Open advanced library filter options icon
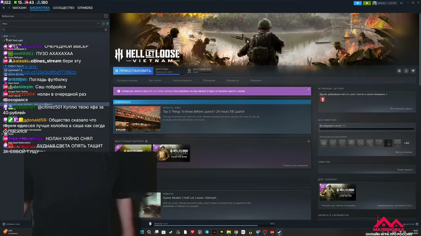The width and height of the screenshot is (421, 236). coord(106,30)
